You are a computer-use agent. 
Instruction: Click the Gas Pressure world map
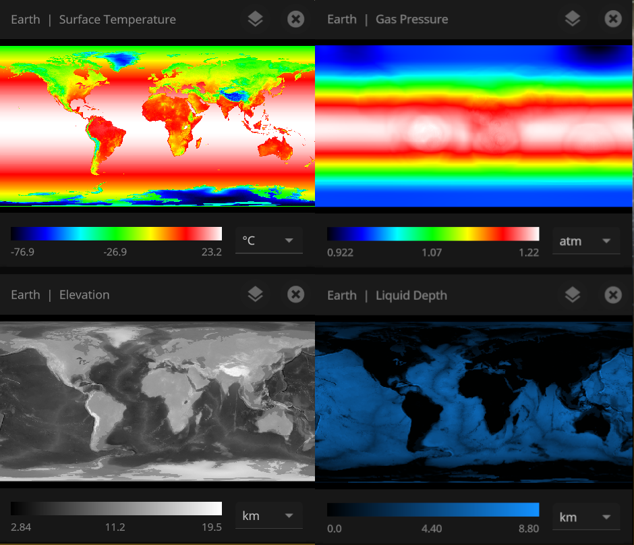point(473,126)
